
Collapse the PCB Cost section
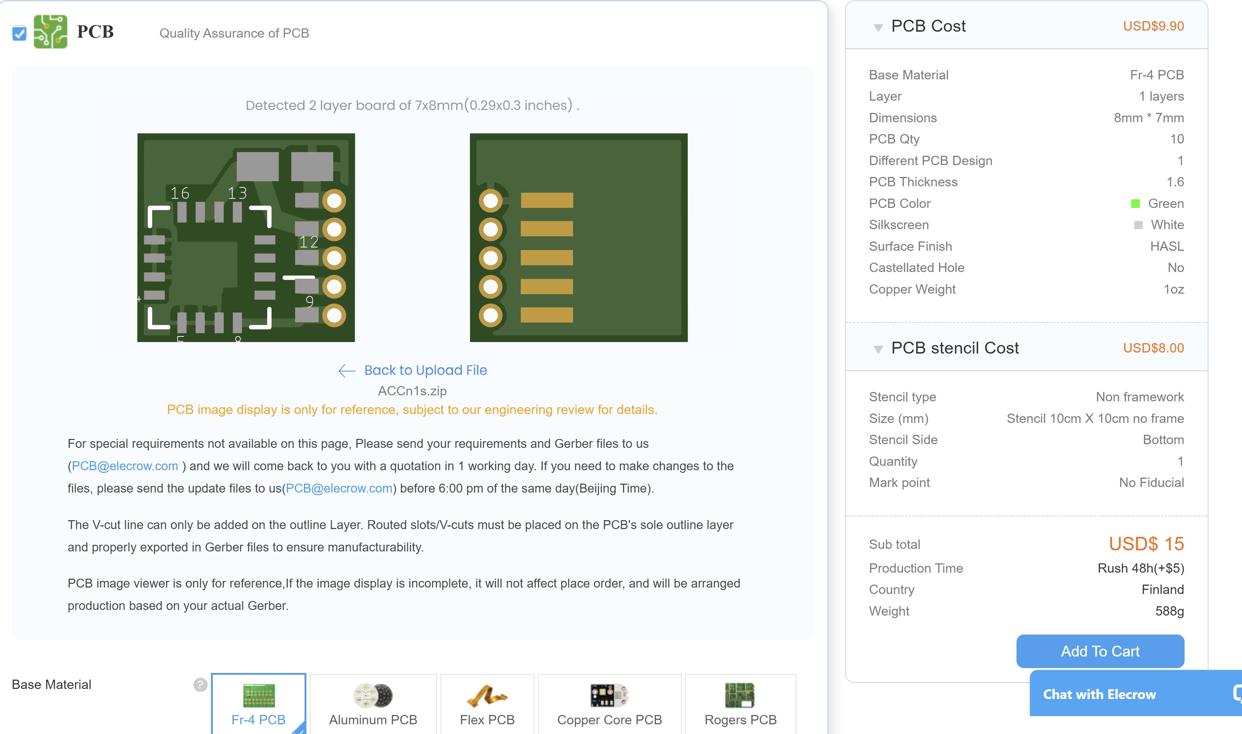click(878, 28)
